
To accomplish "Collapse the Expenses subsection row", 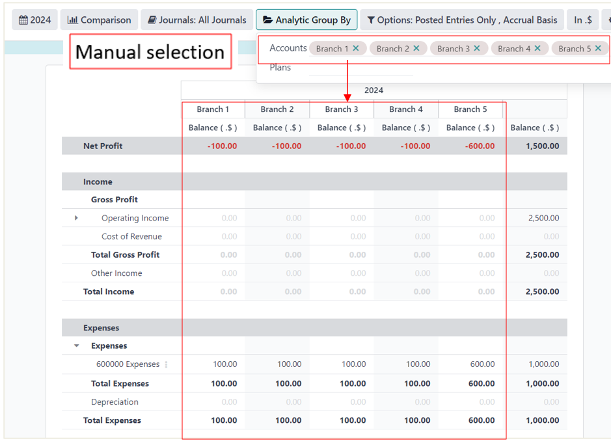I will pos(76,345).
